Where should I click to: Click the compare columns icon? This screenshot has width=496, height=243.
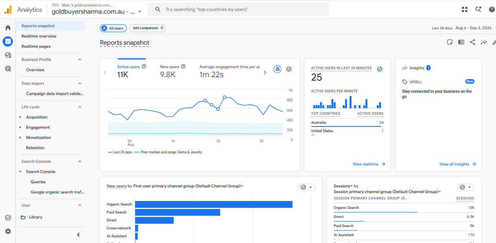(461, 42)
